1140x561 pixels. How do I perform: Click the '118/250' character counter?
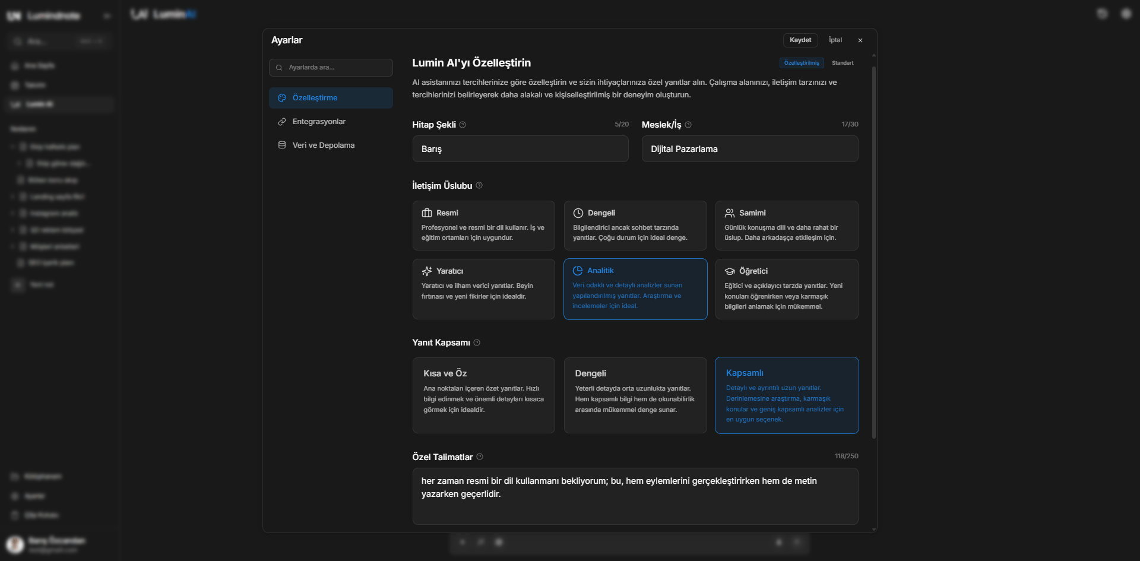(x=846, y=457)
